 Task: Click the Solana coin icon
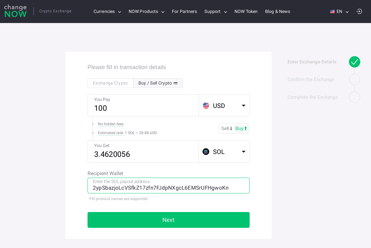pyautogui.click(x=206, y=152)
